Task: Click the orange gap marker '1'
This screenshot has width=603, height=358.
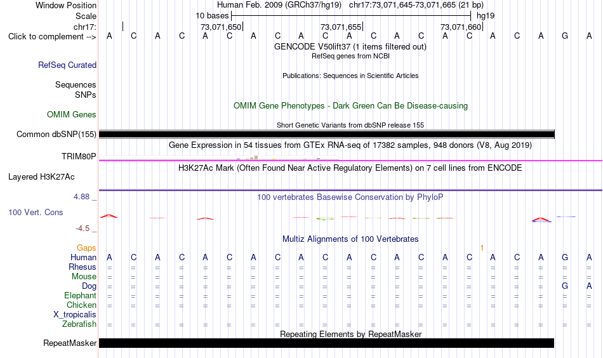Action: pyautogui.click(x=482, y=248)
